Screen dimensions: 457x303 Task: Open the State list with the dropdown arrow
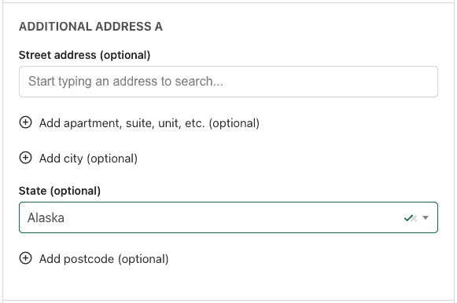click(x=426, y=217)
